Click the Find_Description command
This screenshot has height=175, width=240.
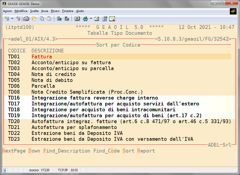click(67, 151)
